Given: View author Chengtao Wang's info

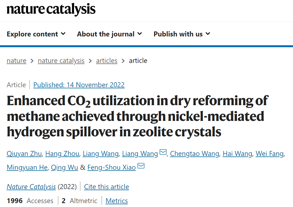Looking at the screenshot, I should pos(194,154).
